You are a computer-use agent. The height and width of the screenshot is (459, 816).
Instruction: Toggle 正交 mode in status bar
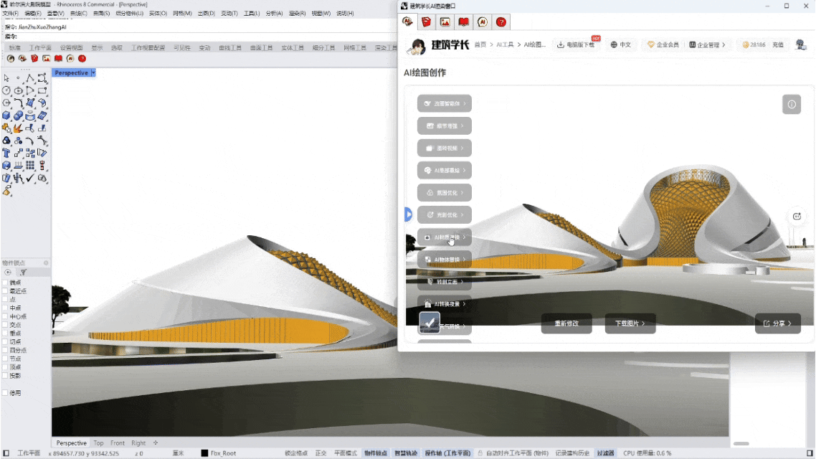[x=321, y=453]
